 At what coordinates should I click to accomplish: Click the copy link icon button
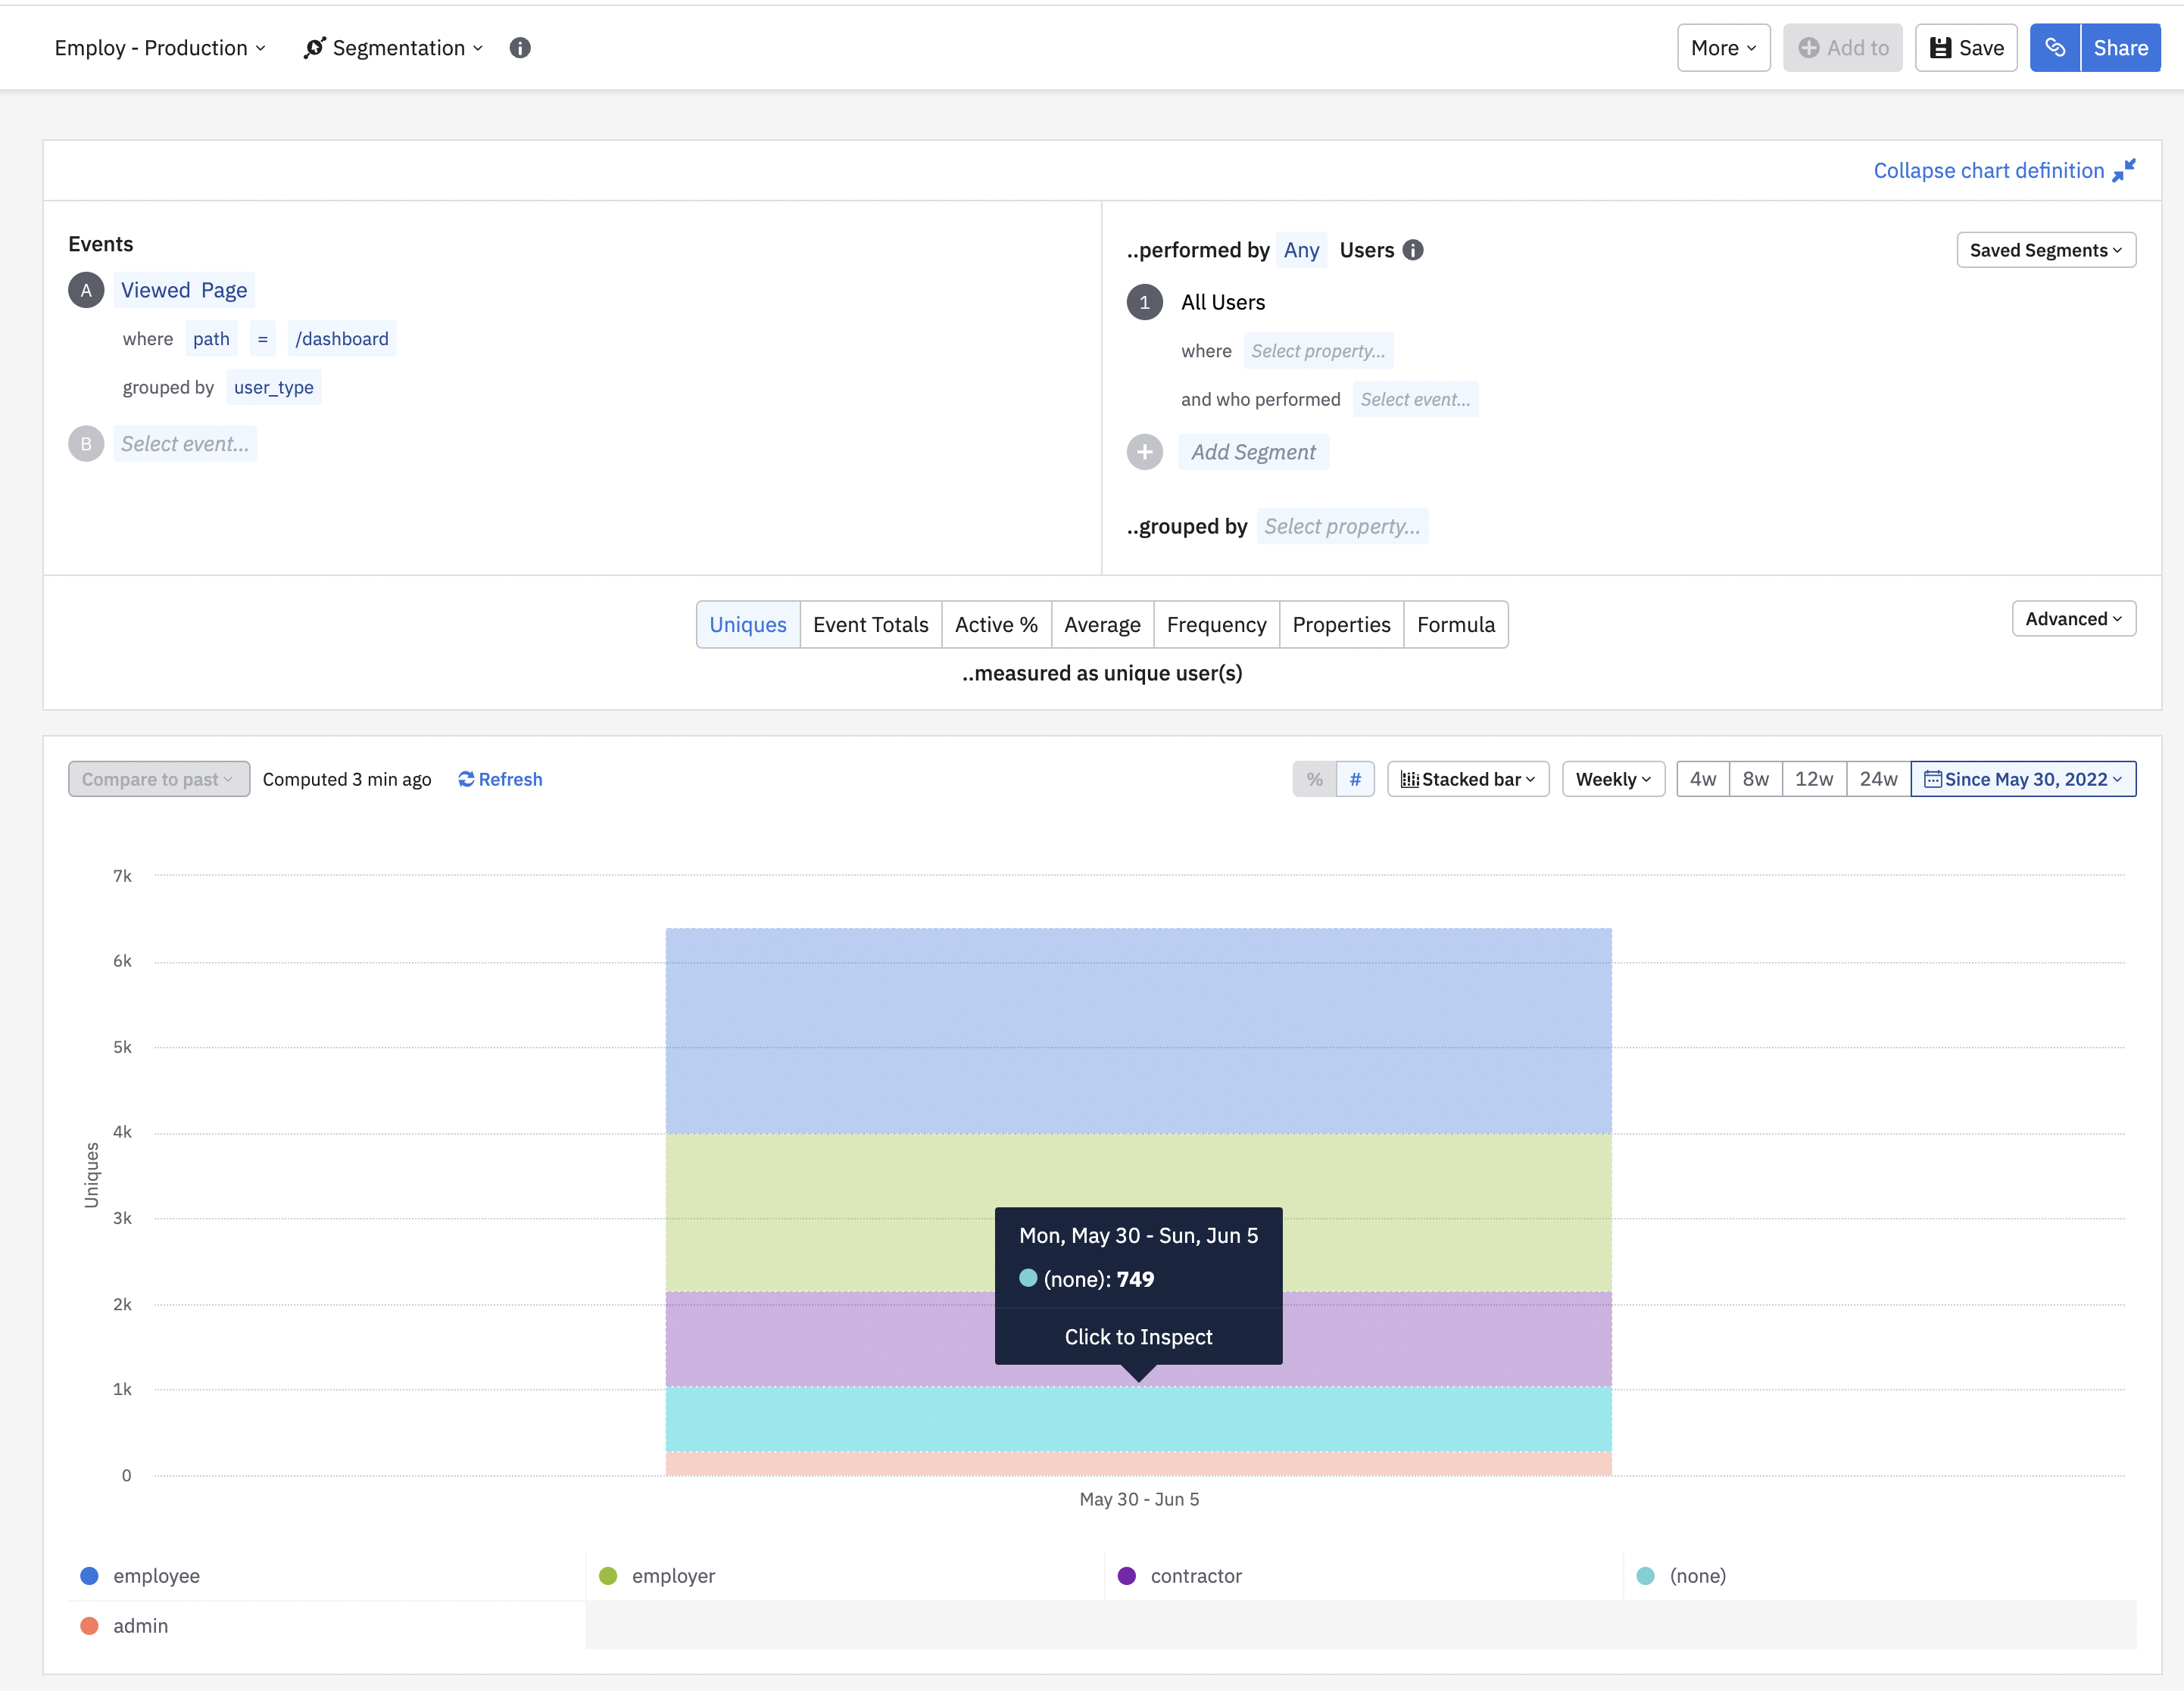[x=2055, y=48]
